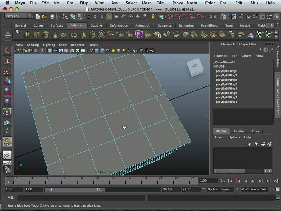Click the Universal Manipulator tool
This screenshot has height=211, width=281.
tap(7, 111)
